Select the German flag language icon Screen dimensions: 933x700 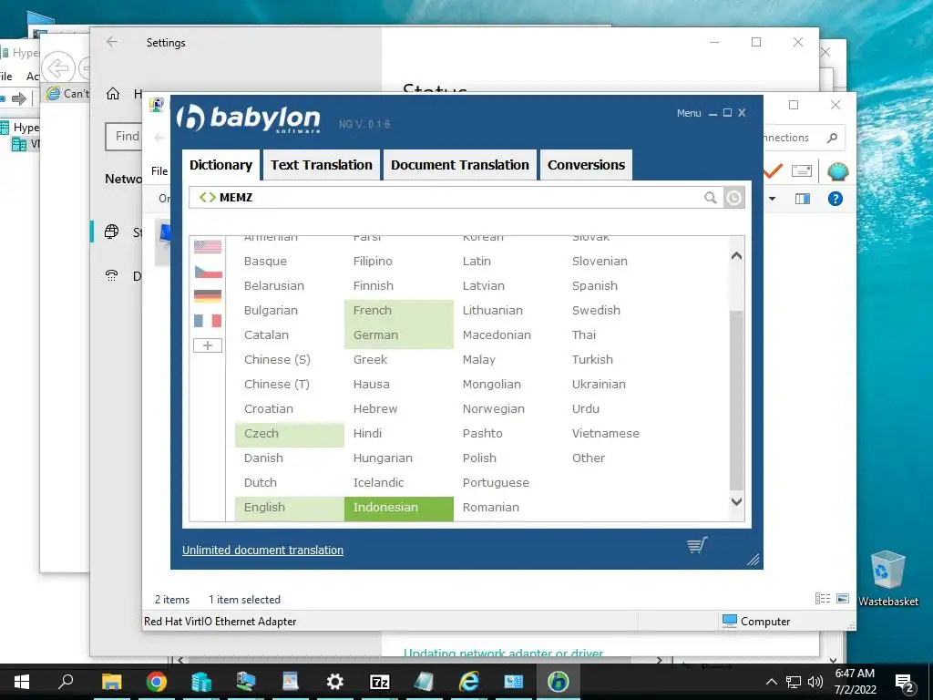click(x=208, y=296)
